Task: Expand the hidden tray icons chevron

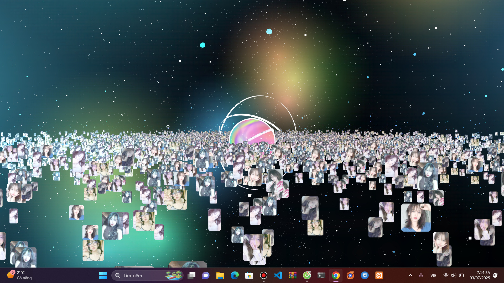Action: [x=410, y=275]
